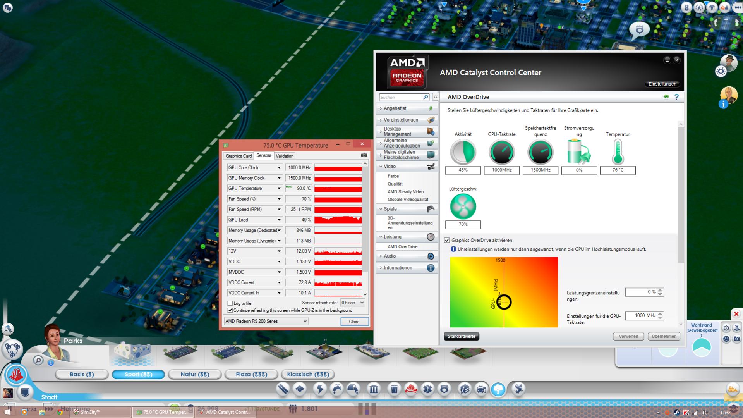Click the Standardwerte button
Viewport: 743px width, 418px height.
pos(462,336)
